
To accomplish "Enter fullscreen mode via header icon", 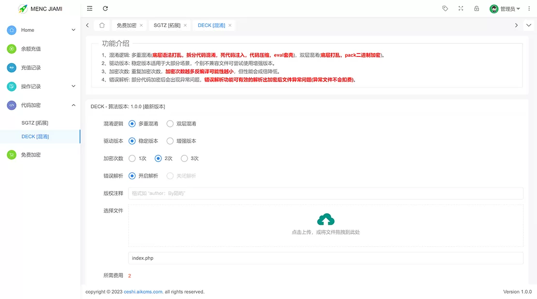I will 461,9.
